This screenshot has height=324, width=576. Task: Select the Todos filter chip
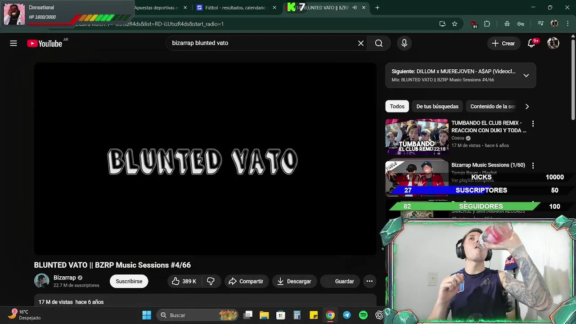[397, 106]
